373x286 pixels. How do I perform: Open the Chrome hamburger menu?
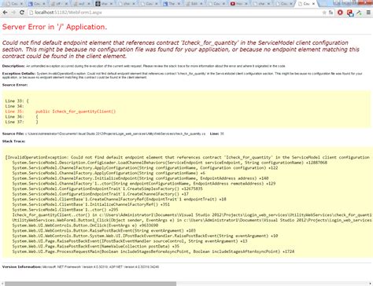[x=368, y=13]
